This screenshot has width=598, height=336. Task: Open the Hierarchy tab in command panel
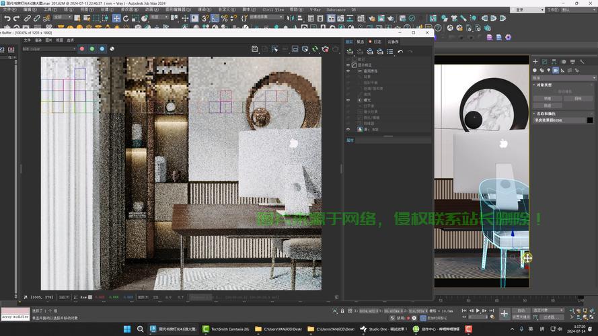point(554,61)
